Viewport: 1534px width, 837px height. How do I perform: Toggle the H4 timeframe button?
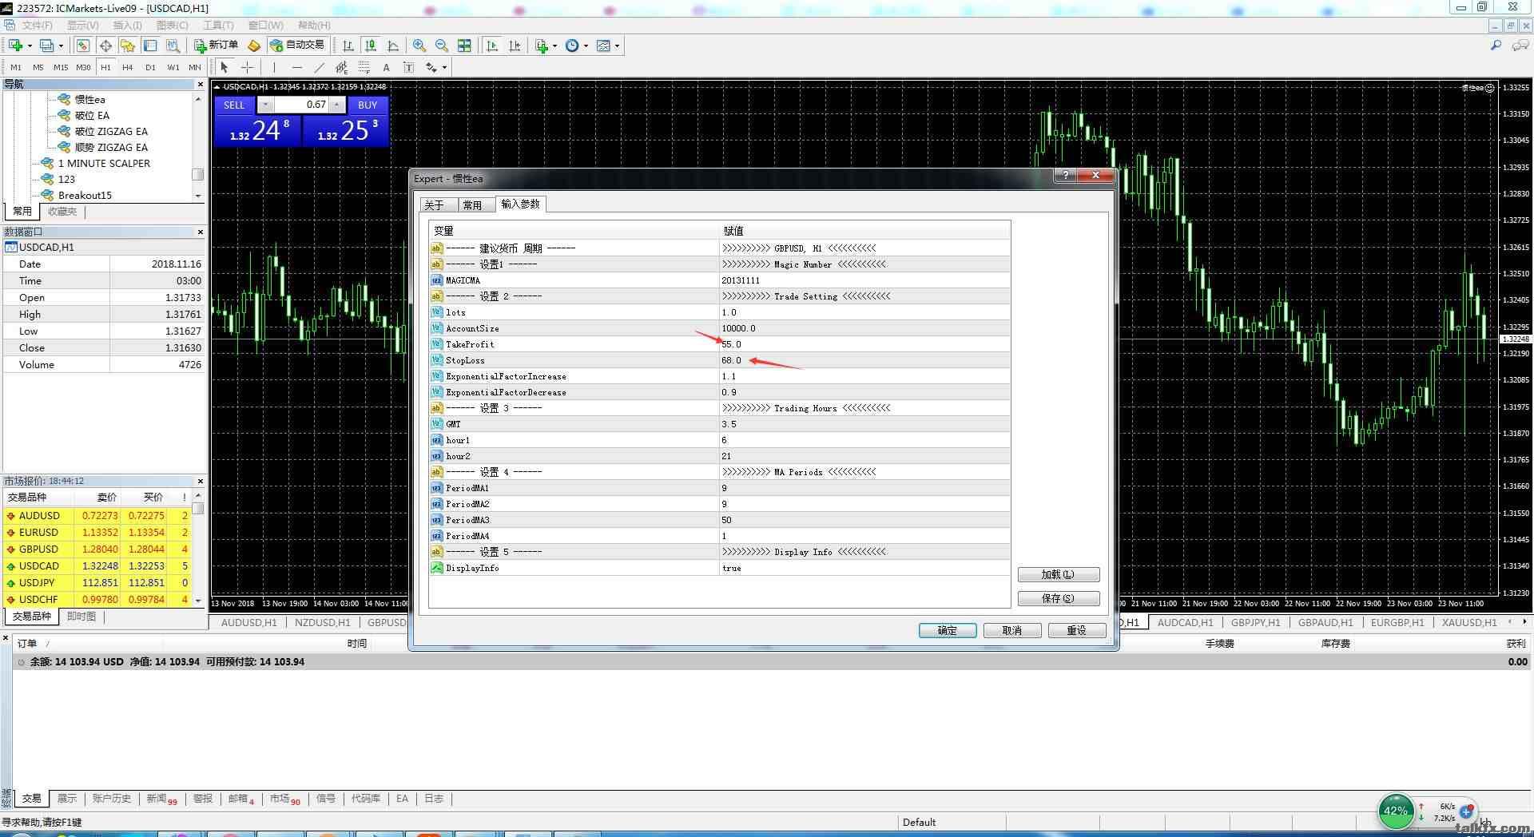pos(128,67)
